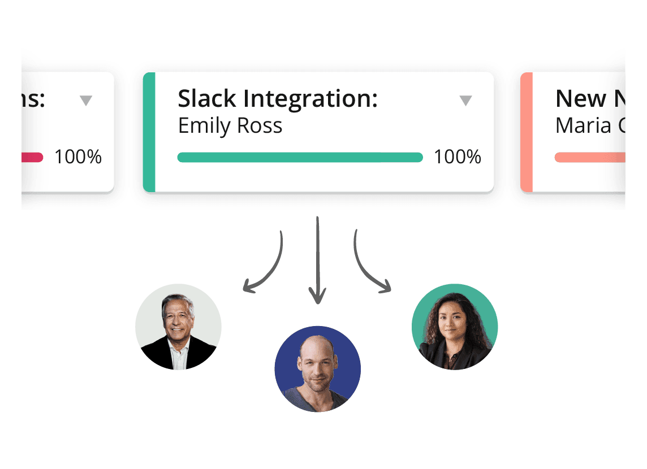
Task: Choose the curly-haired woman's avatar
Action: (455, 327)
